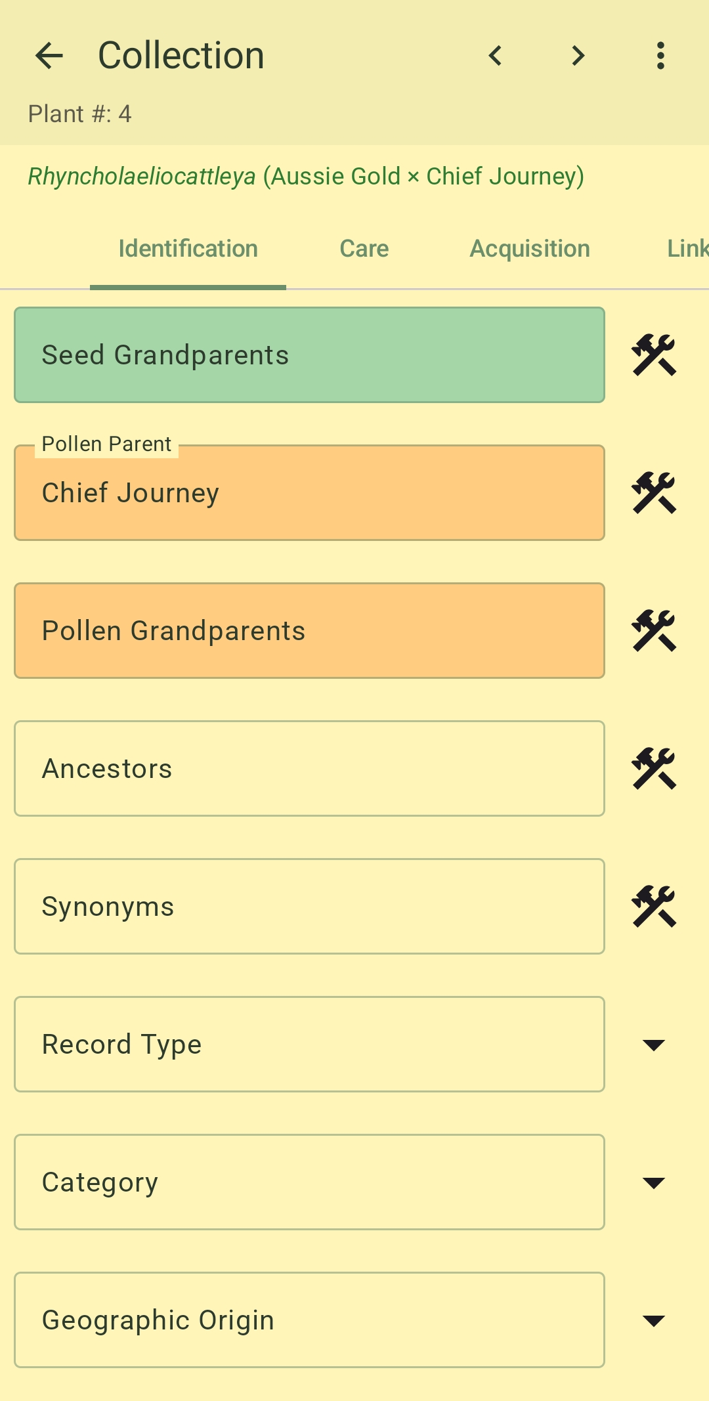Expand the Geographic Origin dropdown arrow
The image size is (709, 1401).
click(654, 1320)
